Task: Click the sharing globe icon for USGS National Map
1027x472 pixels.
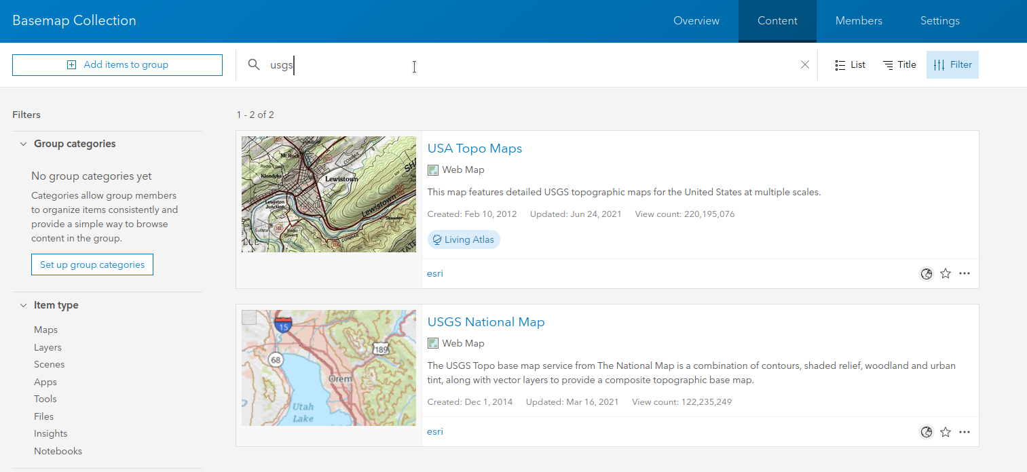Action: tap(926, 432)
